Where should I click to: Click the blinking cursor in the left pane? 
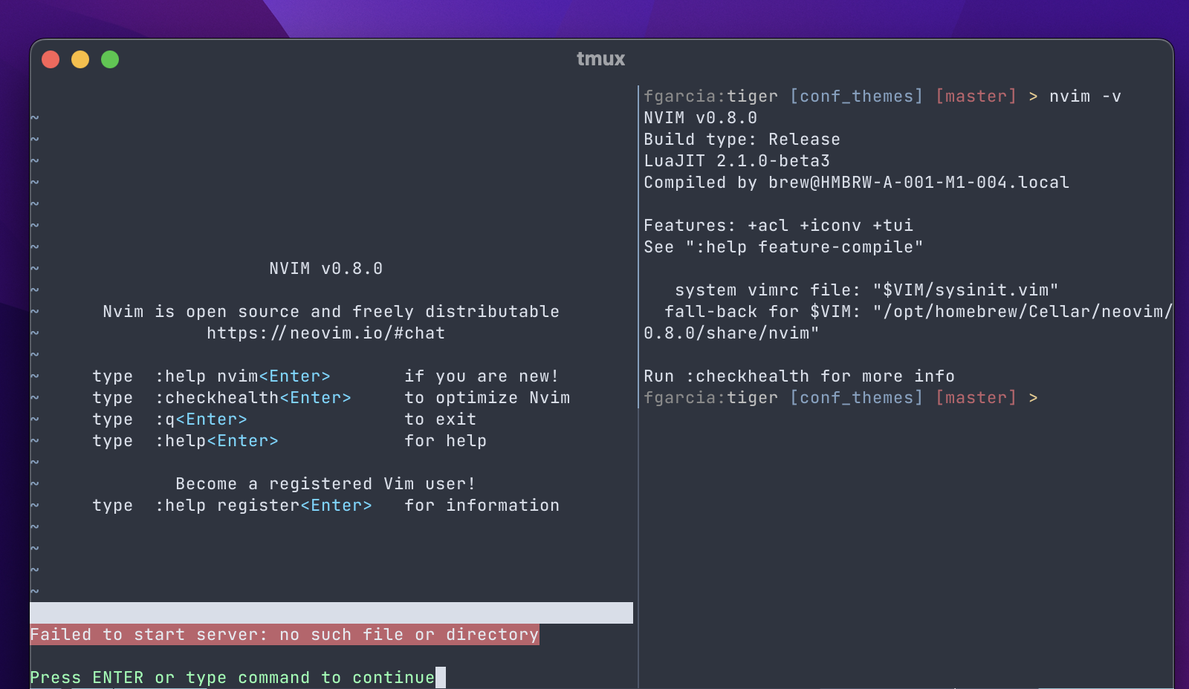click(439, 677)
